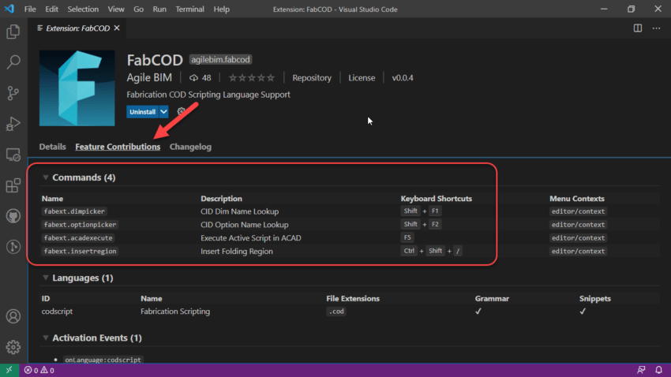Open the Uninstall dropdown arrow
The height and width of the screenshot is (377, 671).
pyautogui.click(x=164, y=112)
